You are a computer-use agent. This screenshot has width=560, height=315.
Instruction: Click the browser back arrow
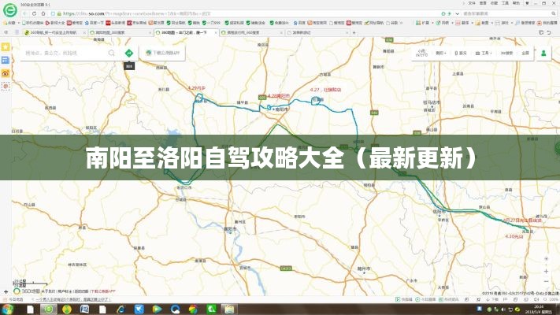click(x=25, y=13)
